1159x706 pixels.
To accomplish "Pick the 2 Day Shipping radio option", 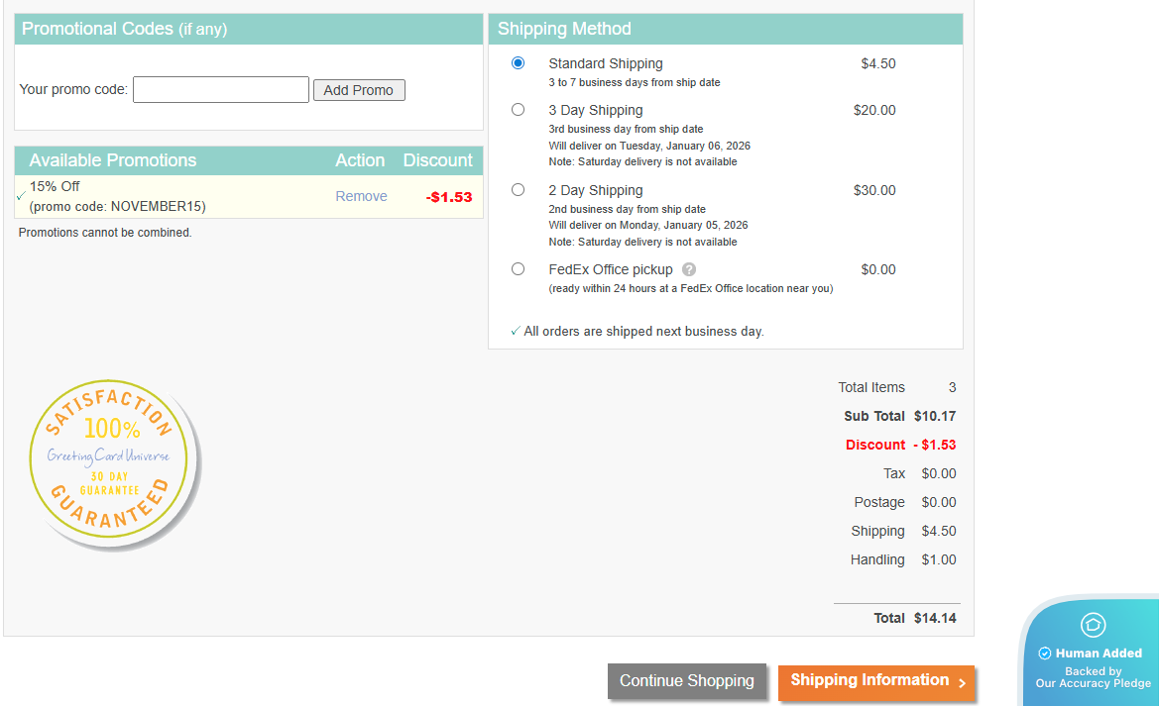I will 518,190.
